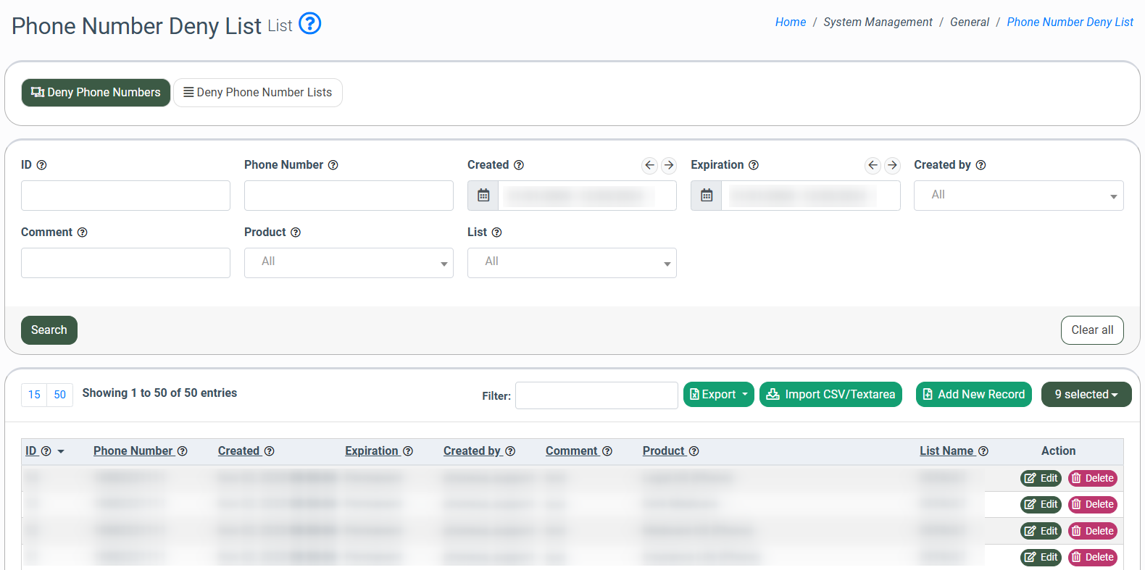This screenshot has width=1145, height=570.
Task: Open the Export dropdown menu
Action: [x=718, y=395]
